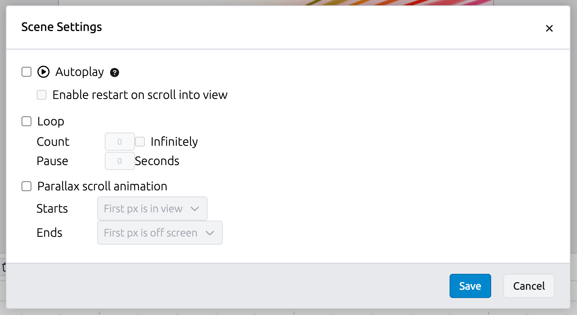Screen dimensions: 577x315
Task: Click the Autoplay play-circle icon
Action: [43, 72]
